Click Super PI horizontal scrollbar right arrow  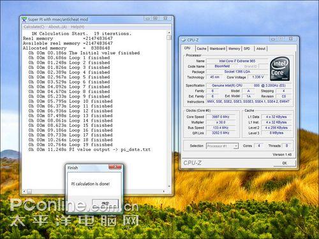[x=164, y=191]
